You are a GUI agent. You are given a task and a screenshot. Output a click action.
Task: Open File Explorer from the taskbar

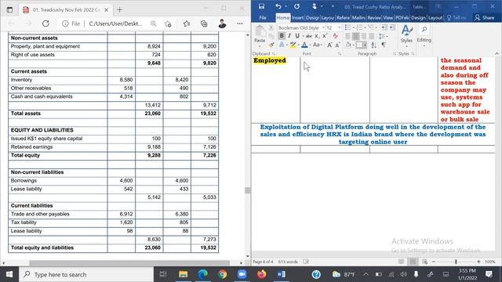[183, 274]
